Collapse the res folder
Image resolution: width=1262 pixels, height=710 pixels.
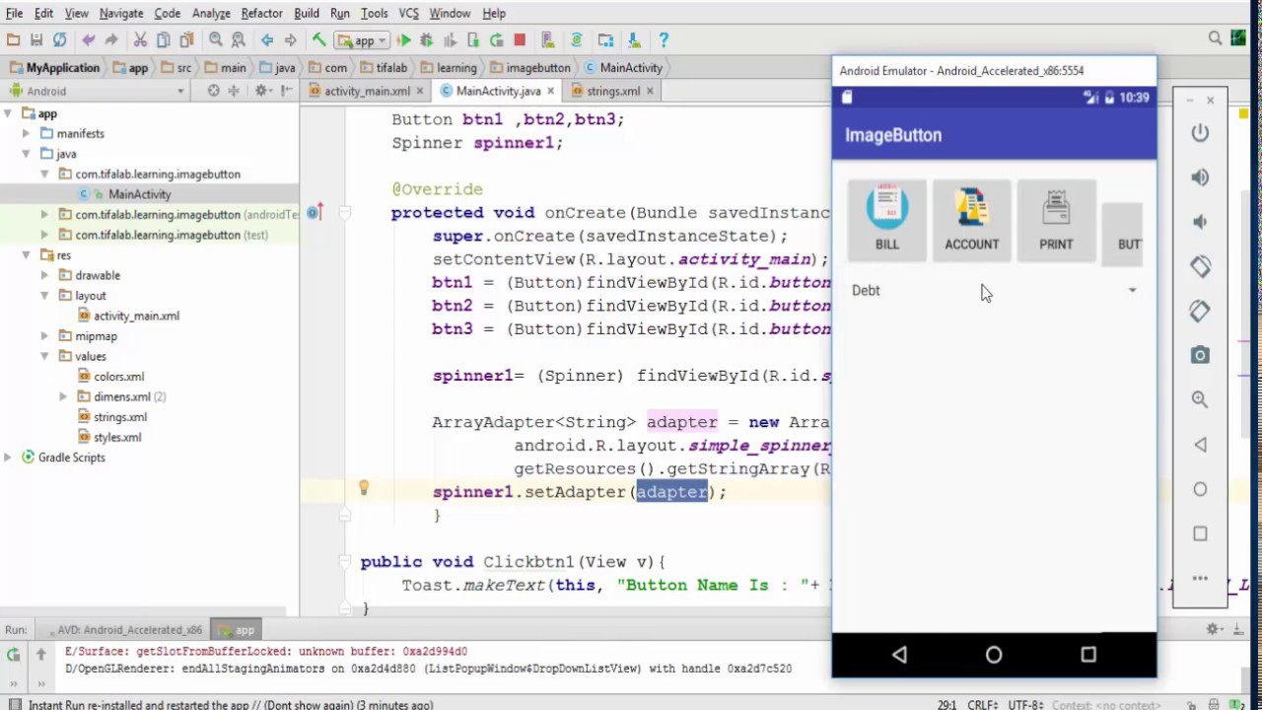click(x=26, y=255)
